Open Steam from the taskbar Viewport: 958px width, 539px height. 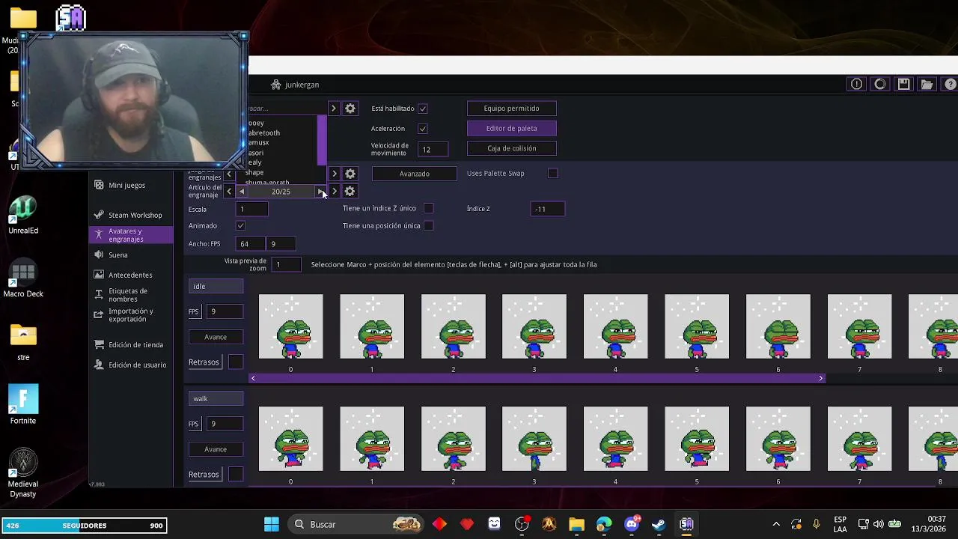coord(659,524)
